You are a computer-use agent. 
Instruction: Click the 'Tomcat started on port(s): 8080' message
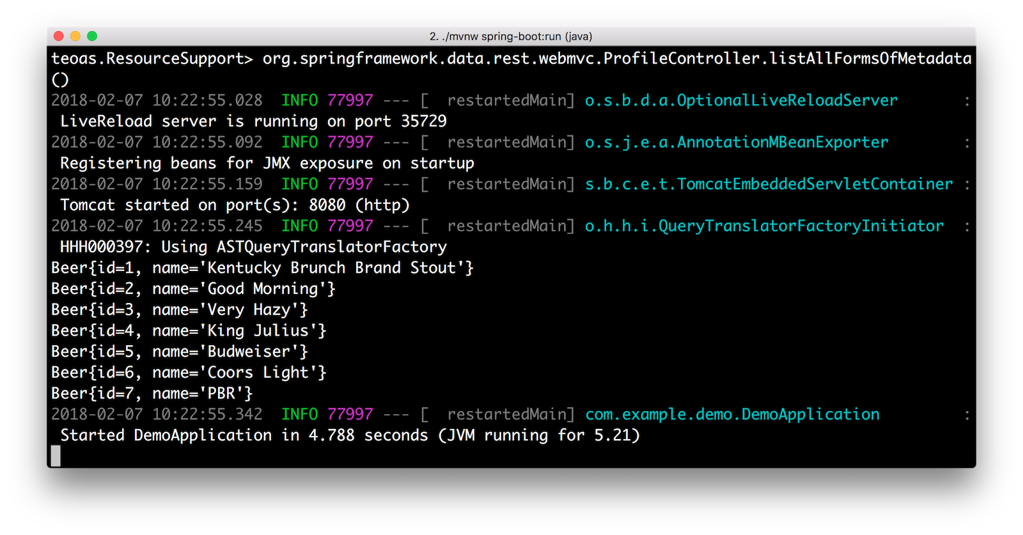tap(235, 205)
